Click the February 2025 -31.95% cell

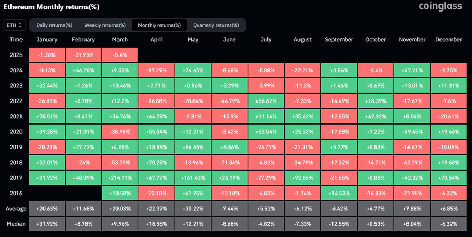point(83,55)
